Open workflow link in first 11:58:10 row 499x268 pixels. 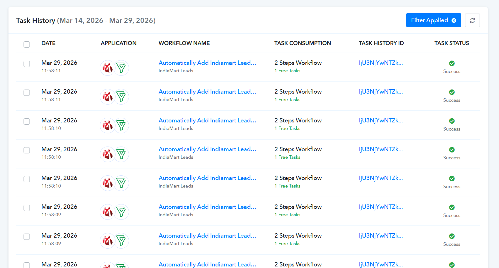tap(207, 121)
